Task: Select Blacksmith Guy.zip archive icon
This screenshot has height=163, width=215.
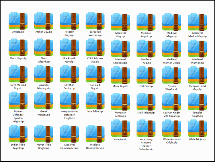Action: point(69,47)
